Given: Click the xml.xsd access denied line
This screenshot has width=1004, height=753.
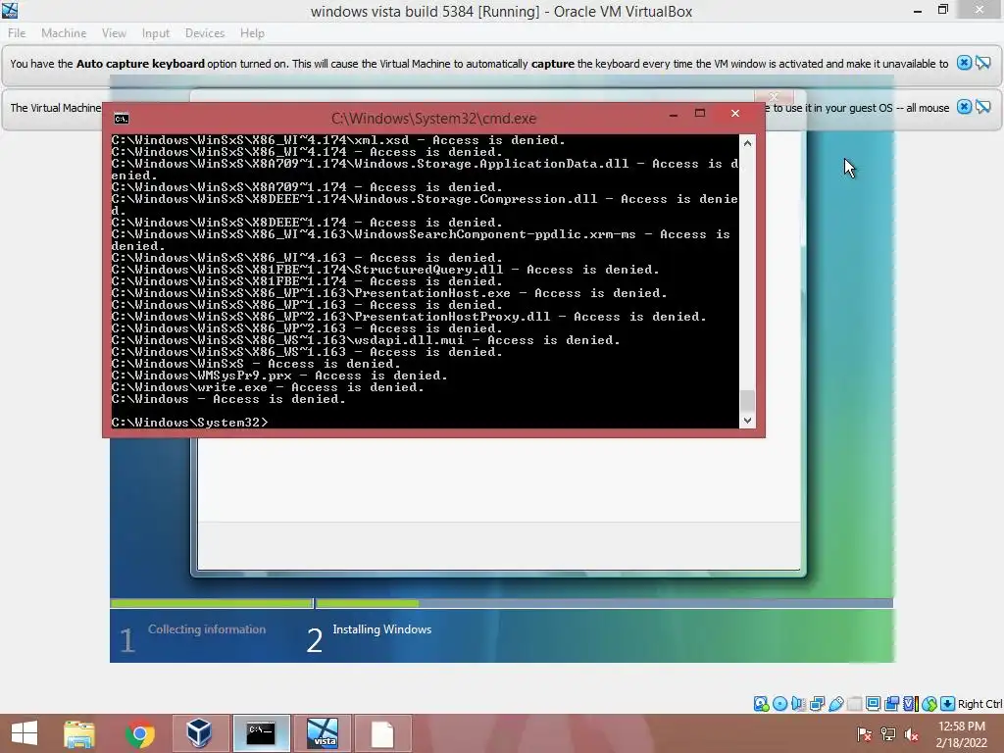Looking at the screenshot, I should (338, 140).
